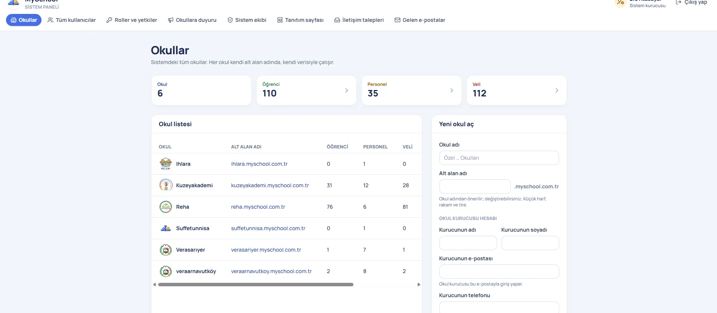Viewport: 717px width, 313px height.
Task: Select Okullara duyuru menu item
Action: [x=192, y=20]
